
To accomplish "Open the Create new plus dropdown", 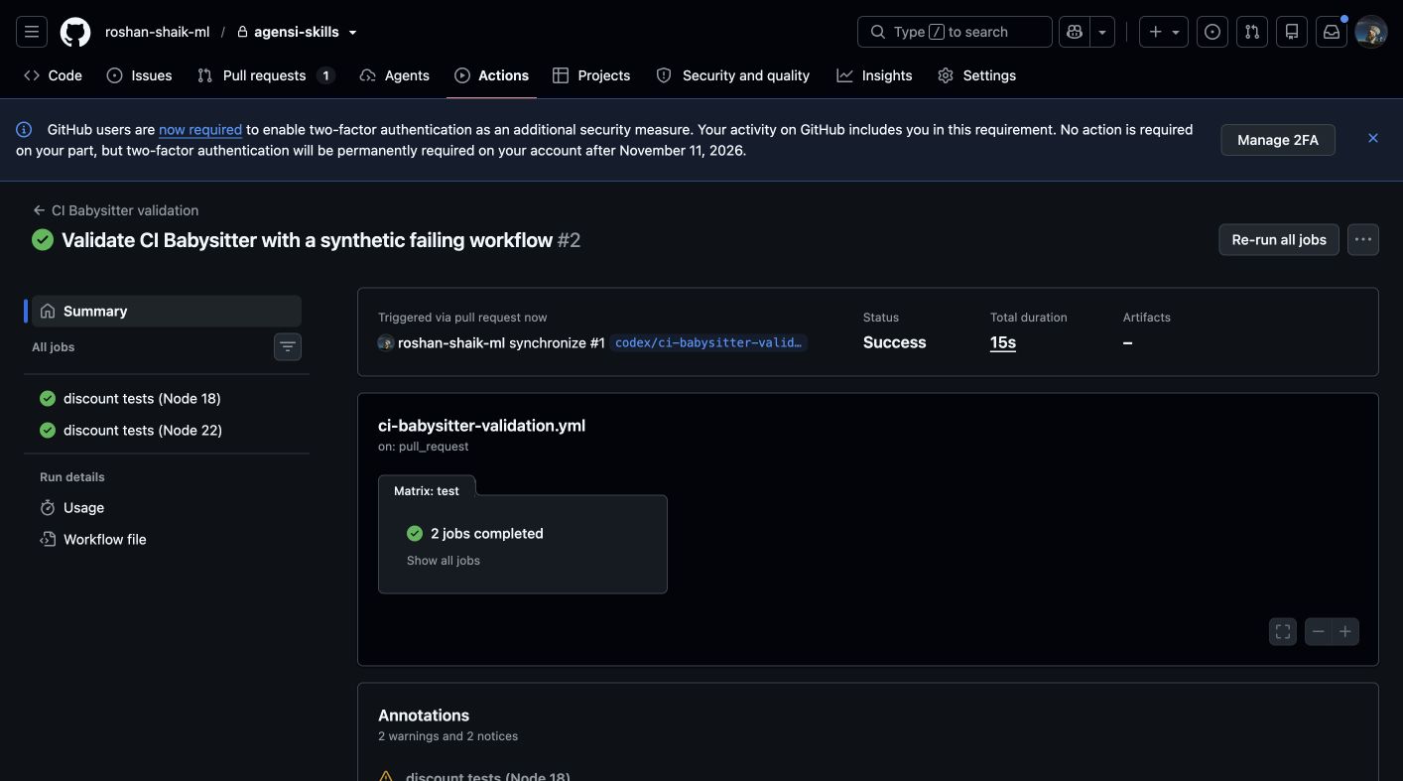I will [x=1164, y=32].
